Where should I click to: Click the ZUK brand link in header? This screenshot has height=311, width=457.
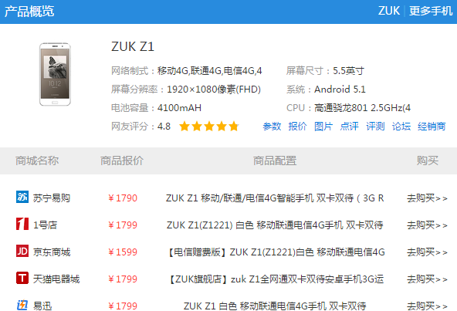tap(389, 11)
